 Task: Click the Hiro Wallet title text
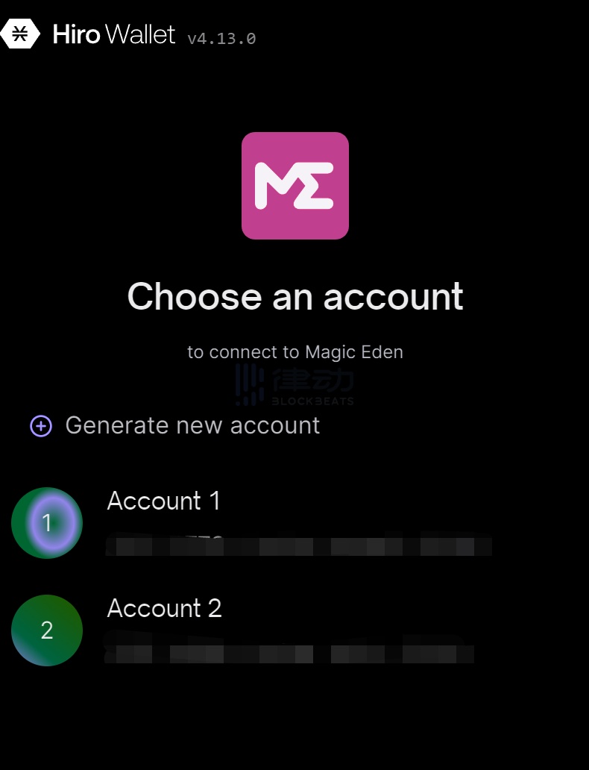pos(114,34)
